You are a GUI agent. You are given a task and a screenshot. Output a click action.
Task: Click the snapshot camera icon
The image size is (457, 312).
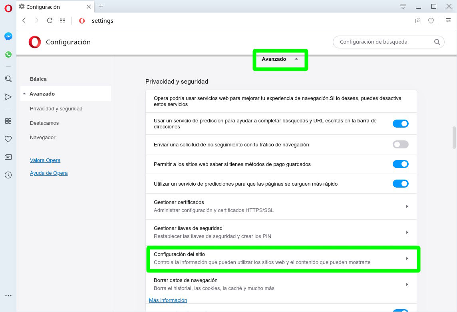(418, 21)
